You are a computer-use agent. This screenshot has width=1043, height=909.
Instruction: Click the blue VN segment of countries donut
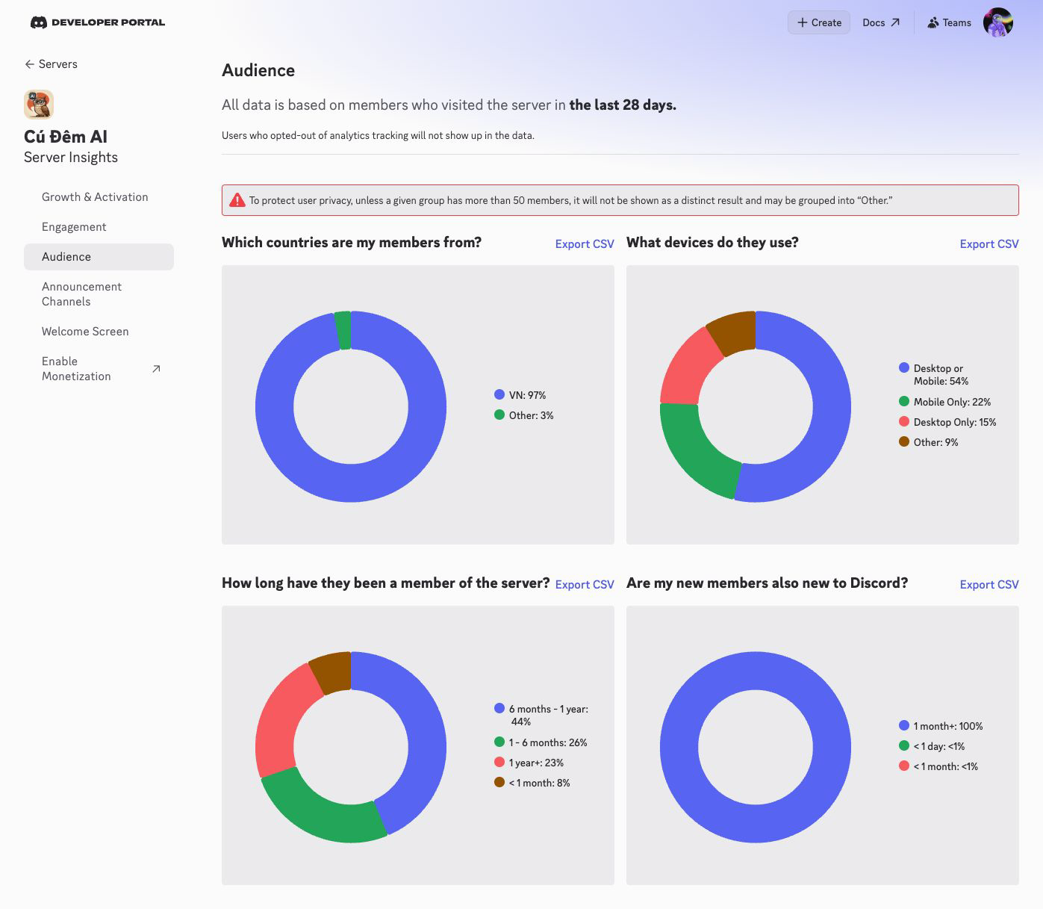pyautogui.click(x=351, y=483)
